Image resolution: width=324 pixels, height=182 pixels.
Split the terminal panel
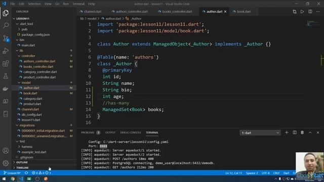pos(295,132)
